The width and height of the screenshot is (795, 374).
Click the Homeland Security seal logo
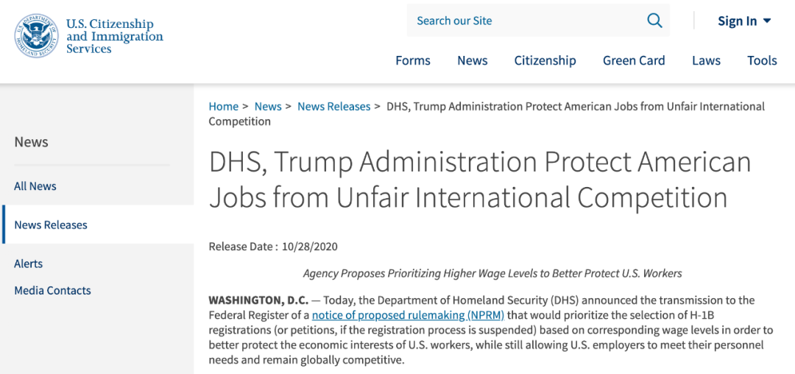pos(37,35)
